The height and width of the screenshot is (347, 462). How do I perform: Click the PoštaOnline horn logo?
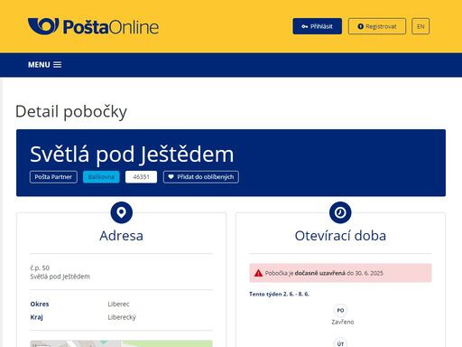(43, 26)
